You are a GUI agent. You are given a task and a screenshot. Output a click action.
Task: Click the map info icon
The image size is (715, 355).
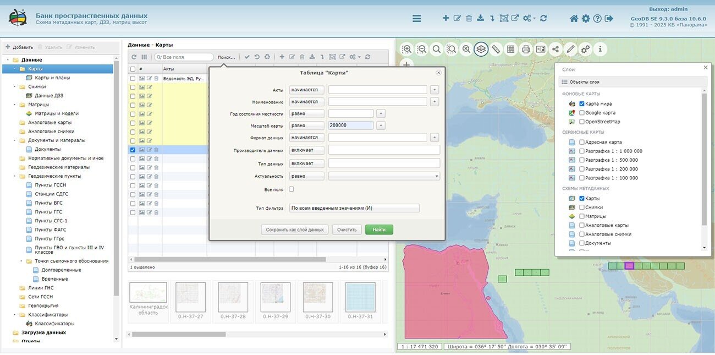point(599,49)
